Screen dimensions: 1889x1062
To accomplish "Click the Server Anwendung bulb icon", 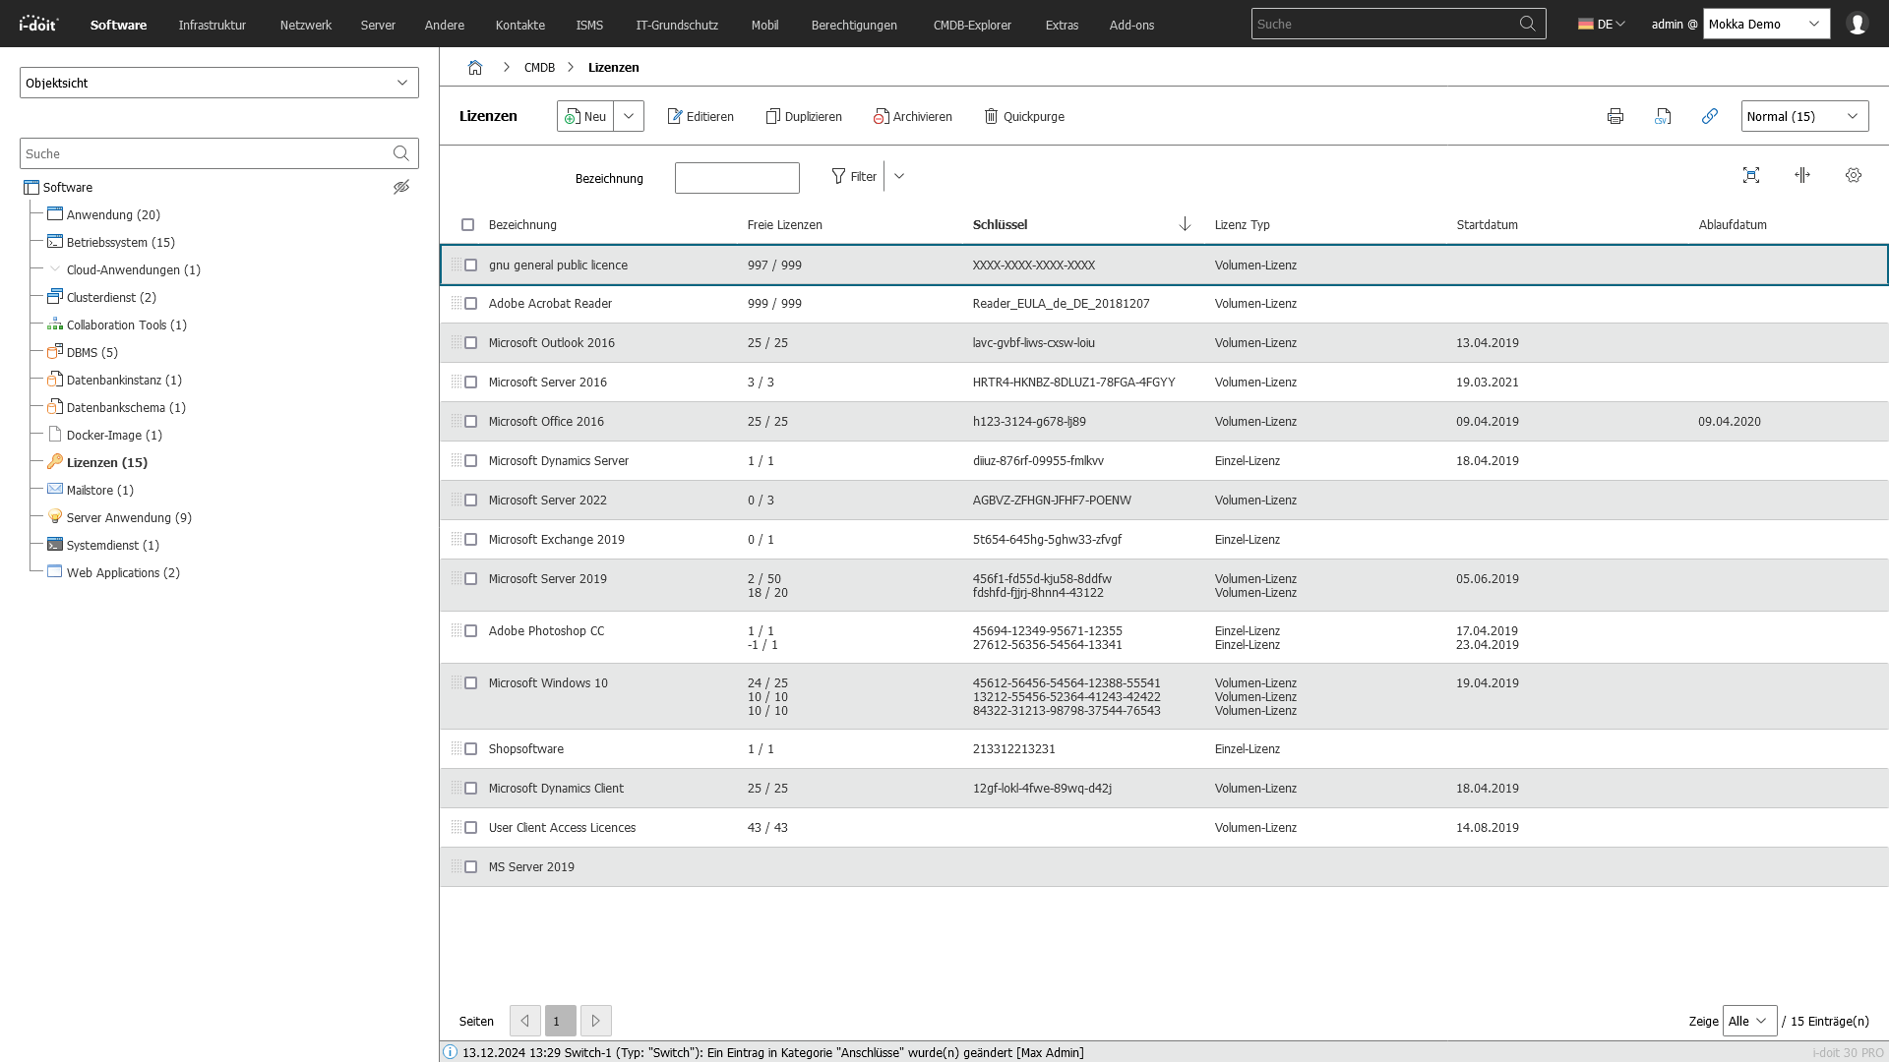I will click(x=55, y=516).
